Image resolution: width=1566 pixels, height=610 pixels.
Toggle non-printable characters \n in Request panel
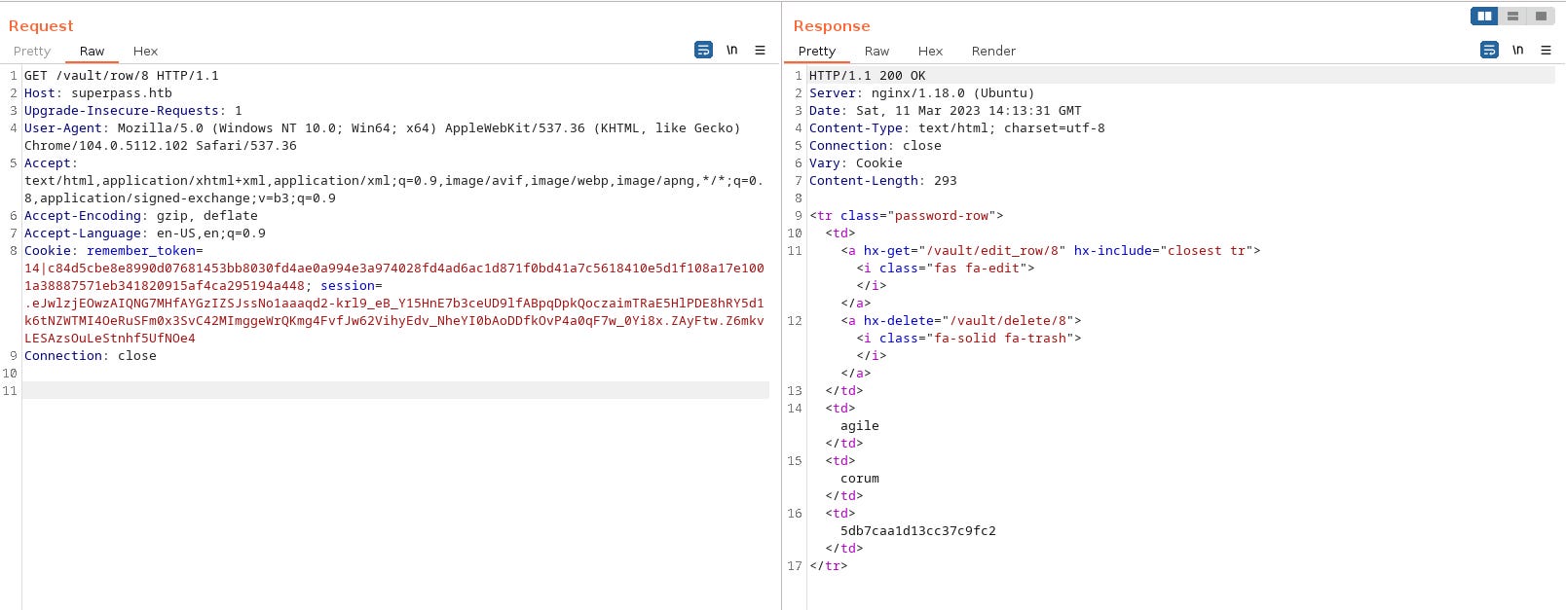click(x=731, y=50)
